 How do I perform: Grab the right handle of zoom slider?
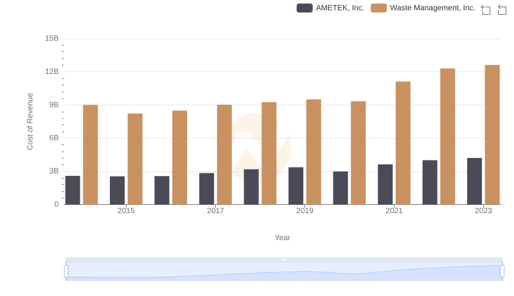tap(502, 272)
